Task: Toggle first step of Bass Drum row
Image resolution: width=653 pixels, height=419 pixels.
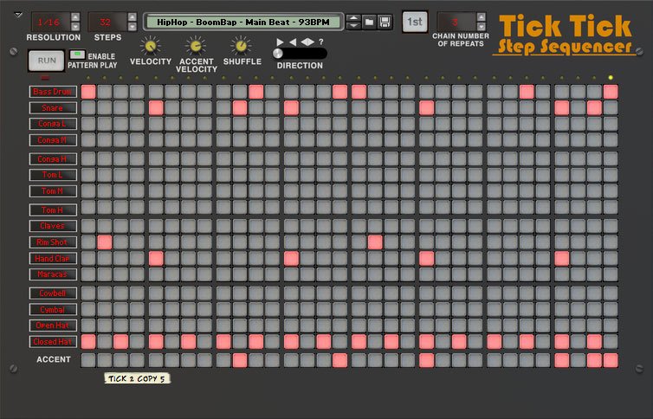Action: click(x=88, y=92)
